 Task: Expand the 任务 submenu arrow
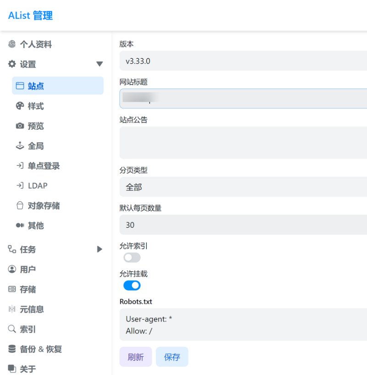point(100,249)
